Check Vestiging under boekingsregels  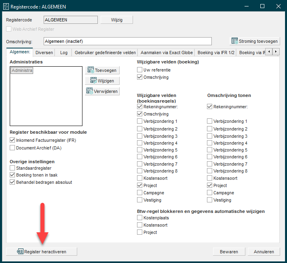(139, 200)
